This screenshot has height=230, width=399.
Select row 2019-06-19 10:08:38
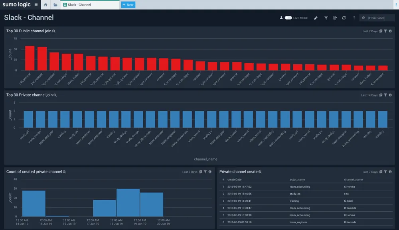306,215
